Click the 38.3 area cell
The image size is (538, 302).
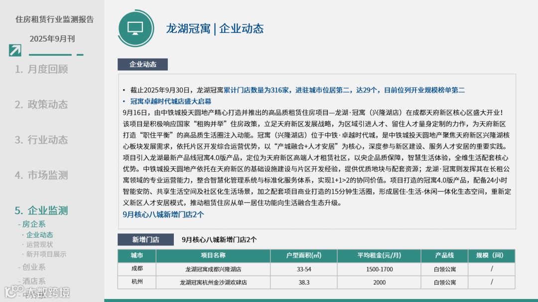(304, 283)
